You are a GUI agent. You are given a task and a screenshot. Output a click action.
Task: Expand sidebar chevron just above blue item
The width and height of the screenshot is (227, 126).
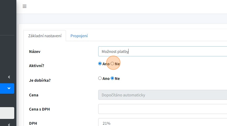pyautogui.click(x=9, y=77)
